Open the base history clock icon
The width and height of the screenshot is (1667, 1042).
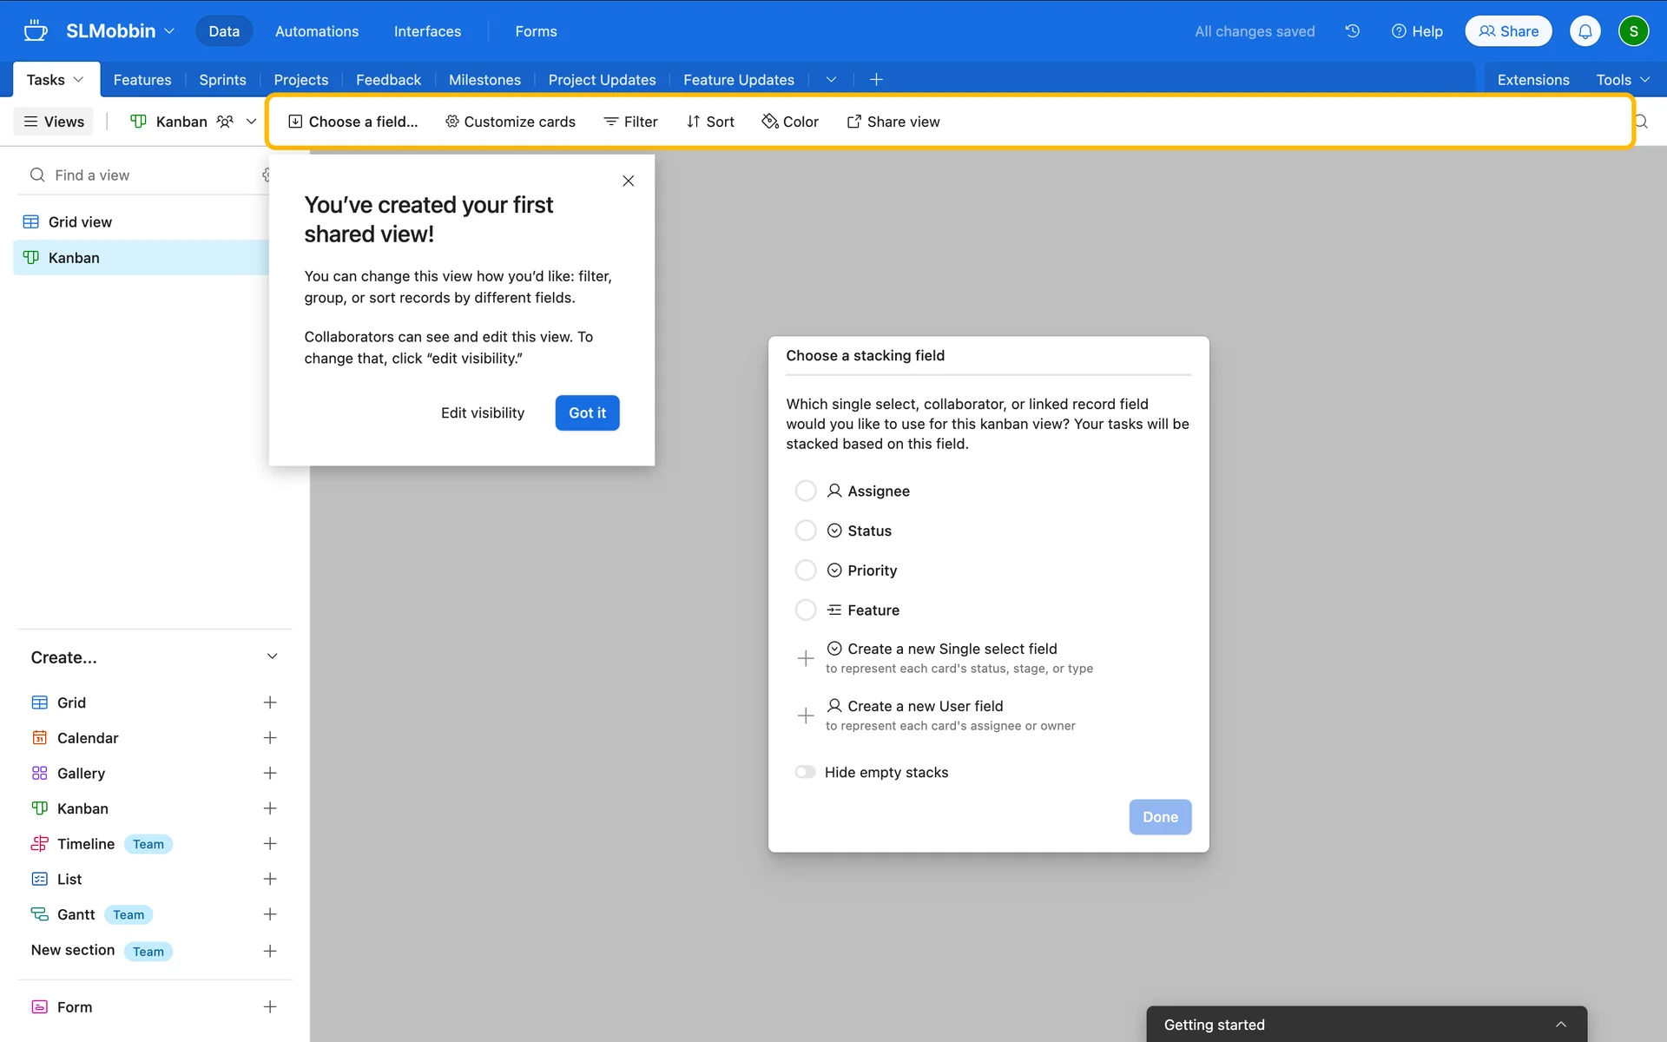point(1352,31)
